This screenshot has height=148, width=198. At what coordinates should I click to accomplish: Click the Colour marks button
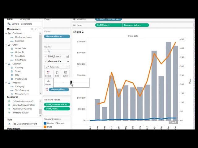48,74
